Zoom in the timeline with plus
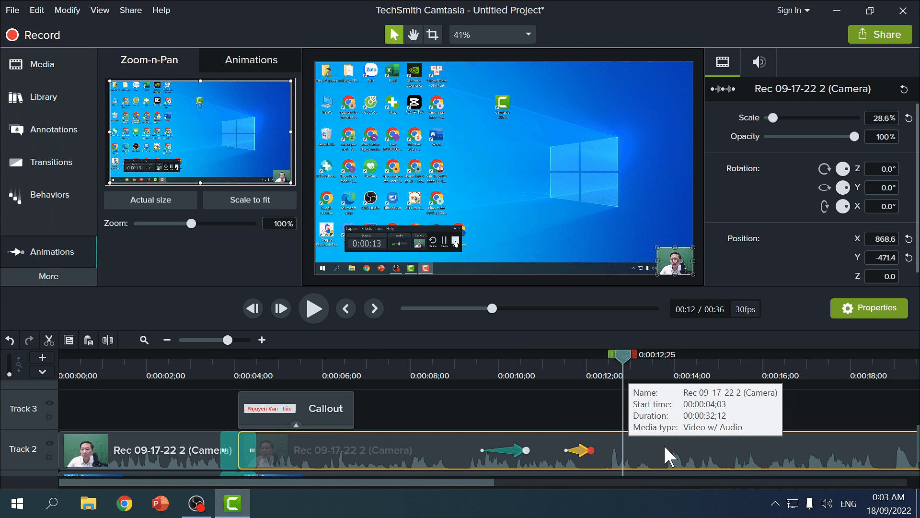 [262, 340]
